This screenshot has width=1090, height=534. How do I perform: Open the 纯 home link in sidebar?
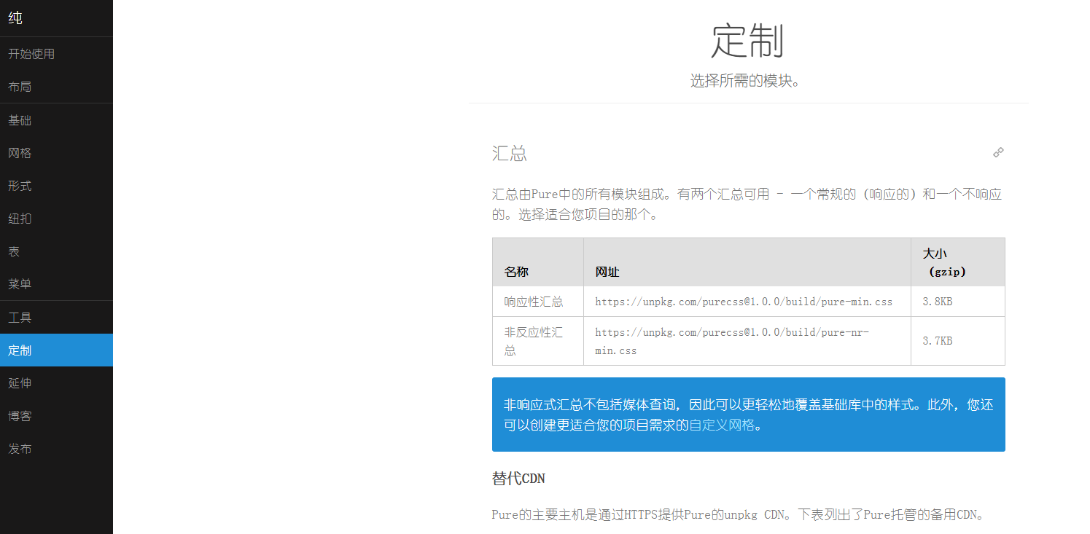(x=56, y=18)
